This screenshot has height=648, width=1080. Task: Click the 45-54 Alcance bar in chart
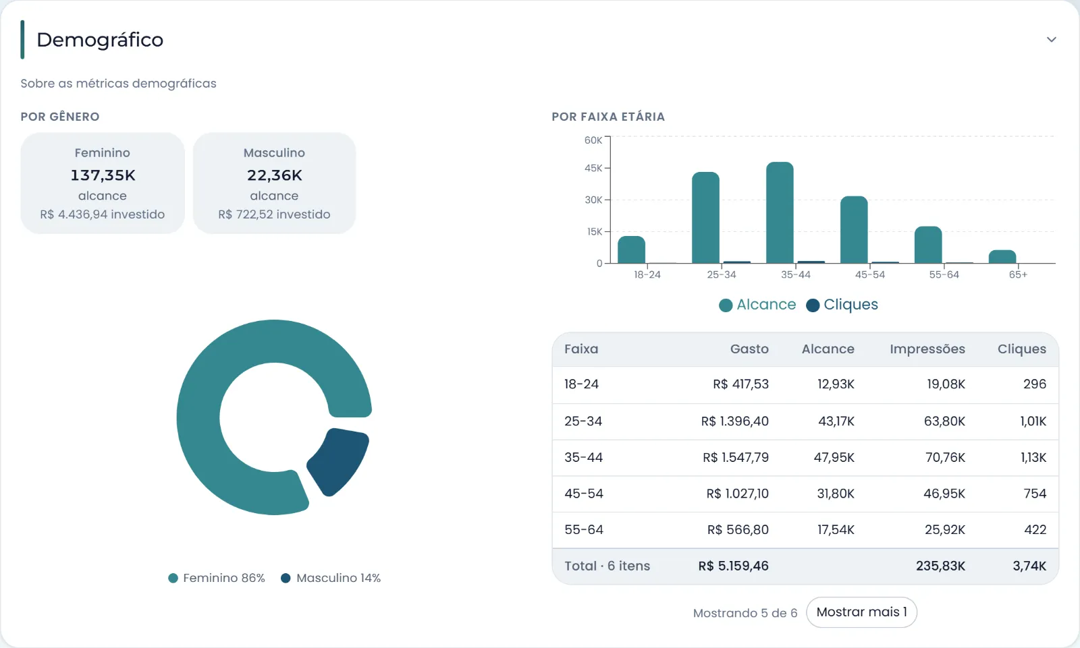[x=854, y=229]
